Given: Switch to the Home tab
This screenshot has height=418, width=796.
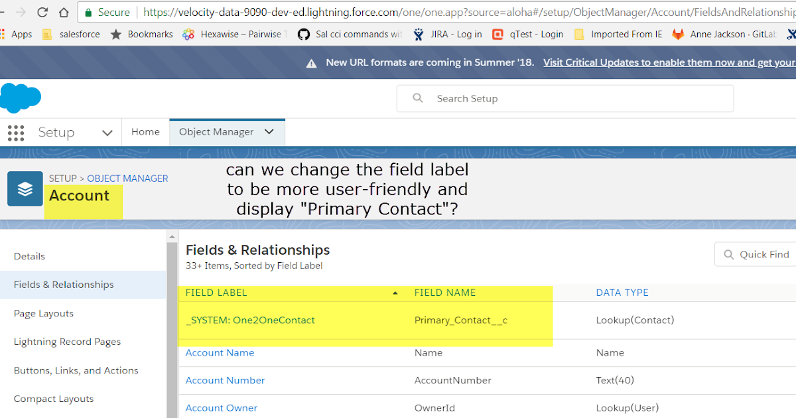Looking at the screenshot, I should (145, 132).
